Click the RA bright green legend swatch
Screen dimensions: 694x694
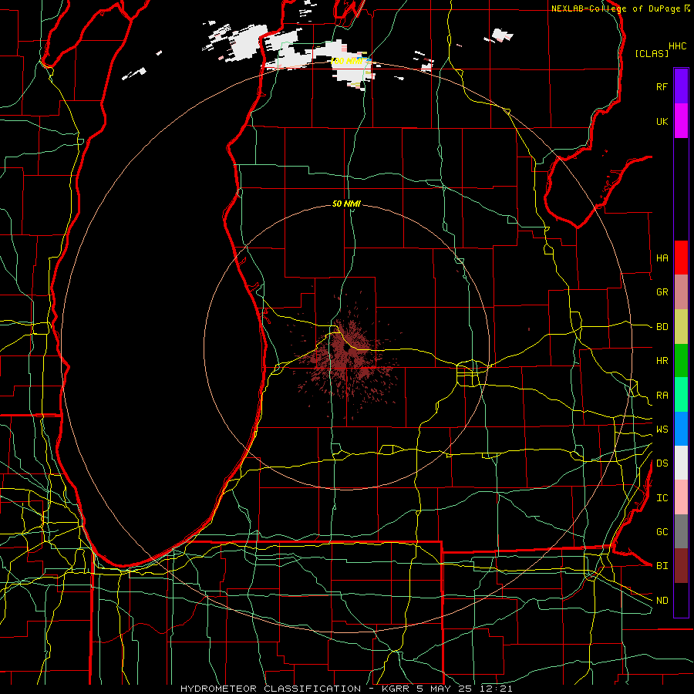(x=681, y=395)
